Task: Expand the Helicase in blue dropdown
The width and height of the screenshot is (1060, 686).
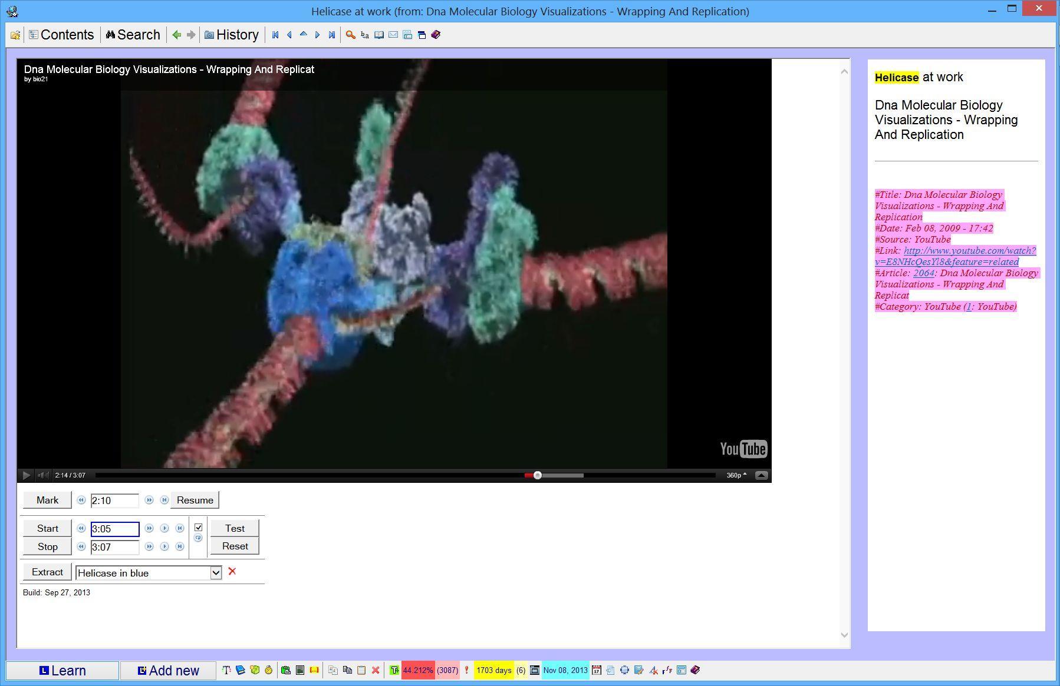Action: [x=216, y=573]
